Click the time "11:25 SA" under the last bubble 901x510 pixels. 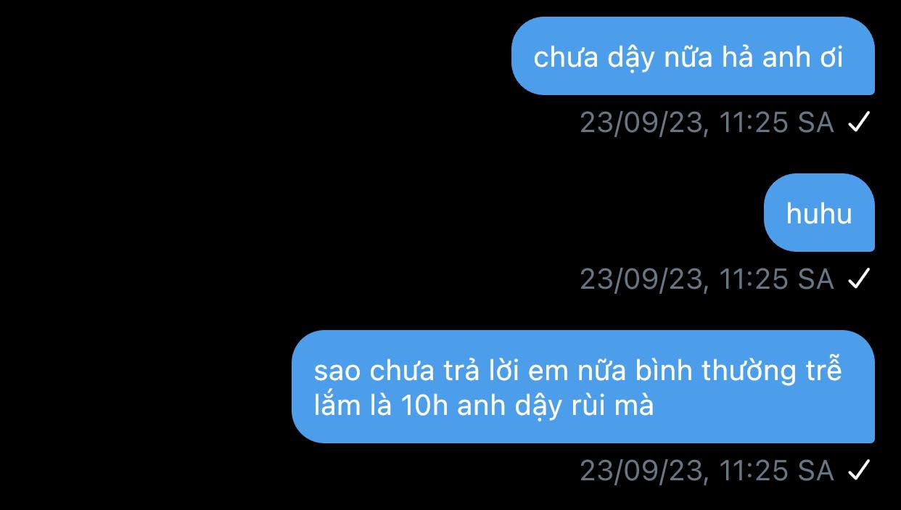777,471
